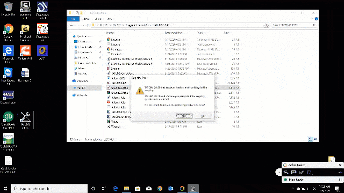The height and width of the screenshot is (193, 344).
Task: Select the Recycle Bin desktop icon
Action: pyautogui.click(x=9, y=9)
